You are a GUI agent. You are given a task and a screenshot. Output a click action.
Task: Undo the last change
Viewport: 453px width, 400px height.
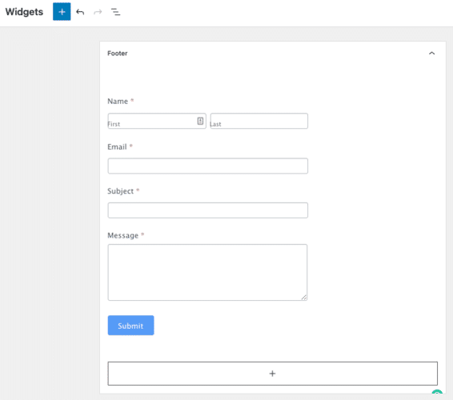[80, 12]
